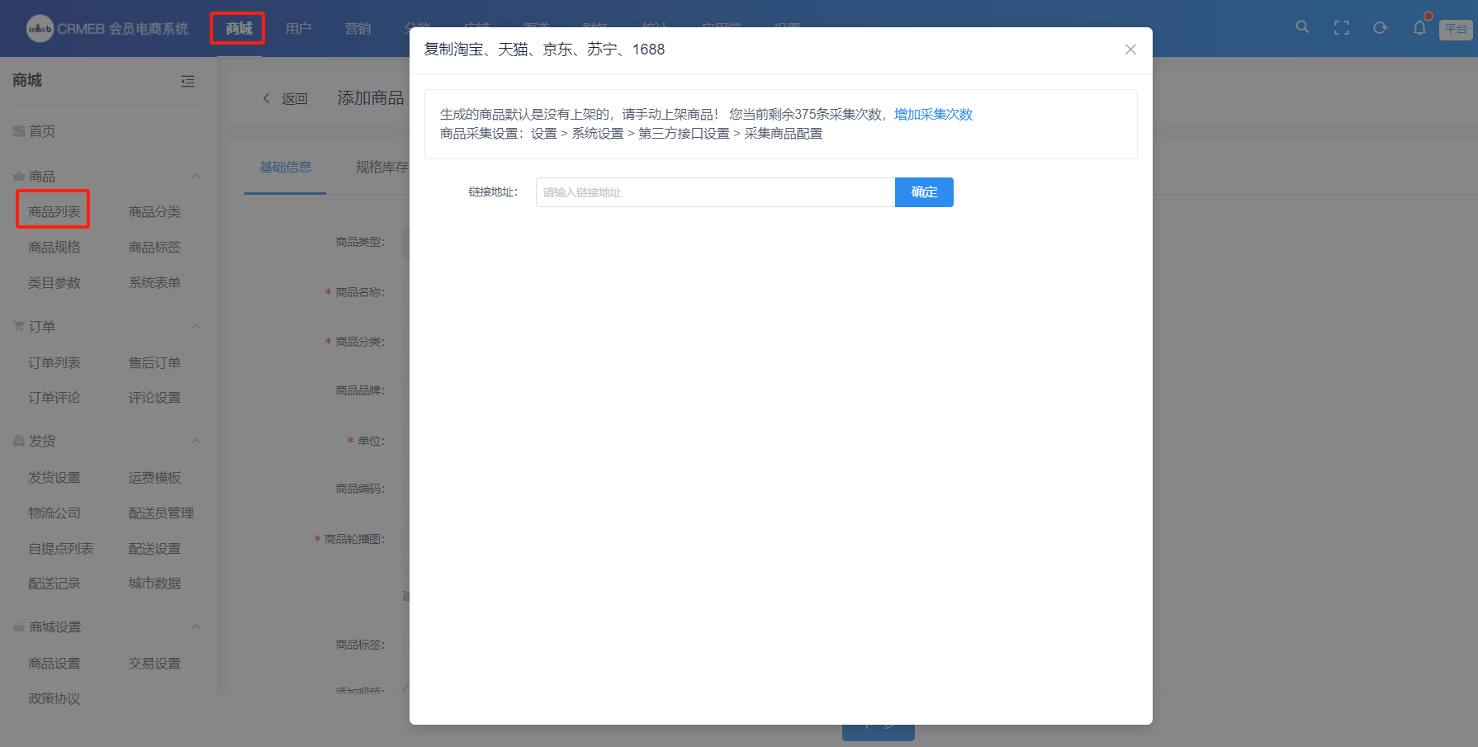
Task: Click the refresh icon in header
Action: 1380,28
